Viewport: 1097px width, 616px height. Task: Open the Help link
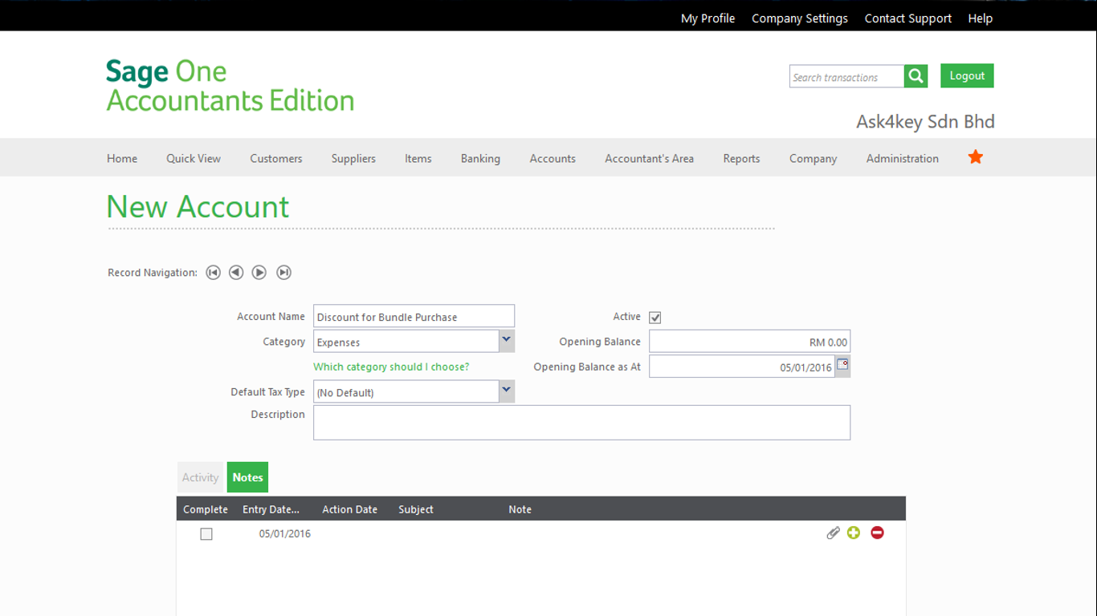coord(980,18)
